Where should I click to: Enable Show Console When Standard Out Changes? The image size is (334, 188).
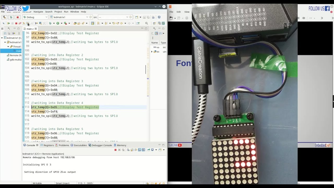pyautogui.click(x=139, y=150)
